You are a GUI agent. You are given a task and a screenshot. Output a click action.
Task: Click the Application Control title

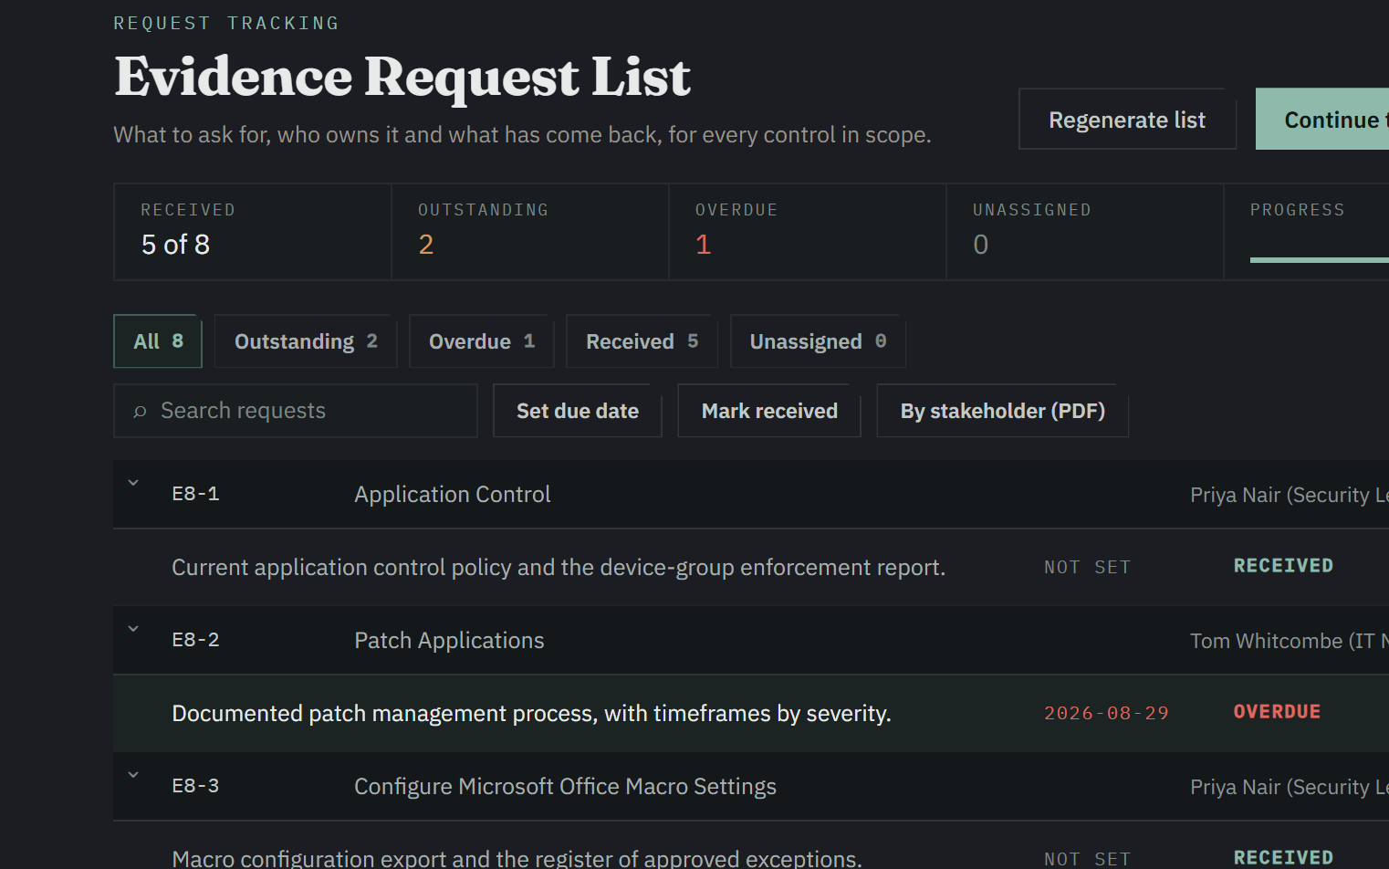tap(453, 495)
